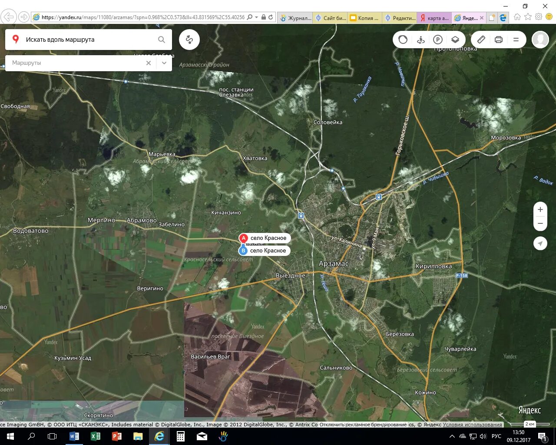Switch to the карта а... tab
This screenshot has width=556, height=445.
click(x=434, y=18)
